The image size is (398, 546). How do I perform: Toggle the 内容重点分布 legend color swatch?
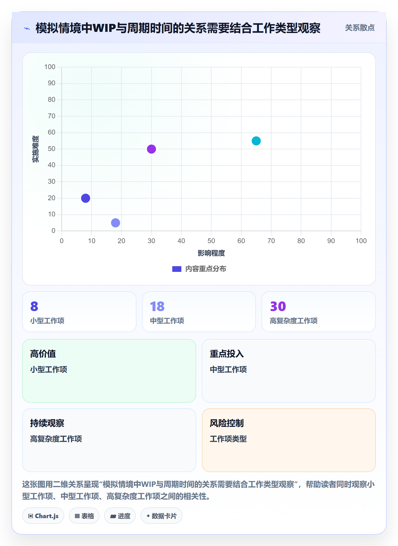[x=177, y=269]
